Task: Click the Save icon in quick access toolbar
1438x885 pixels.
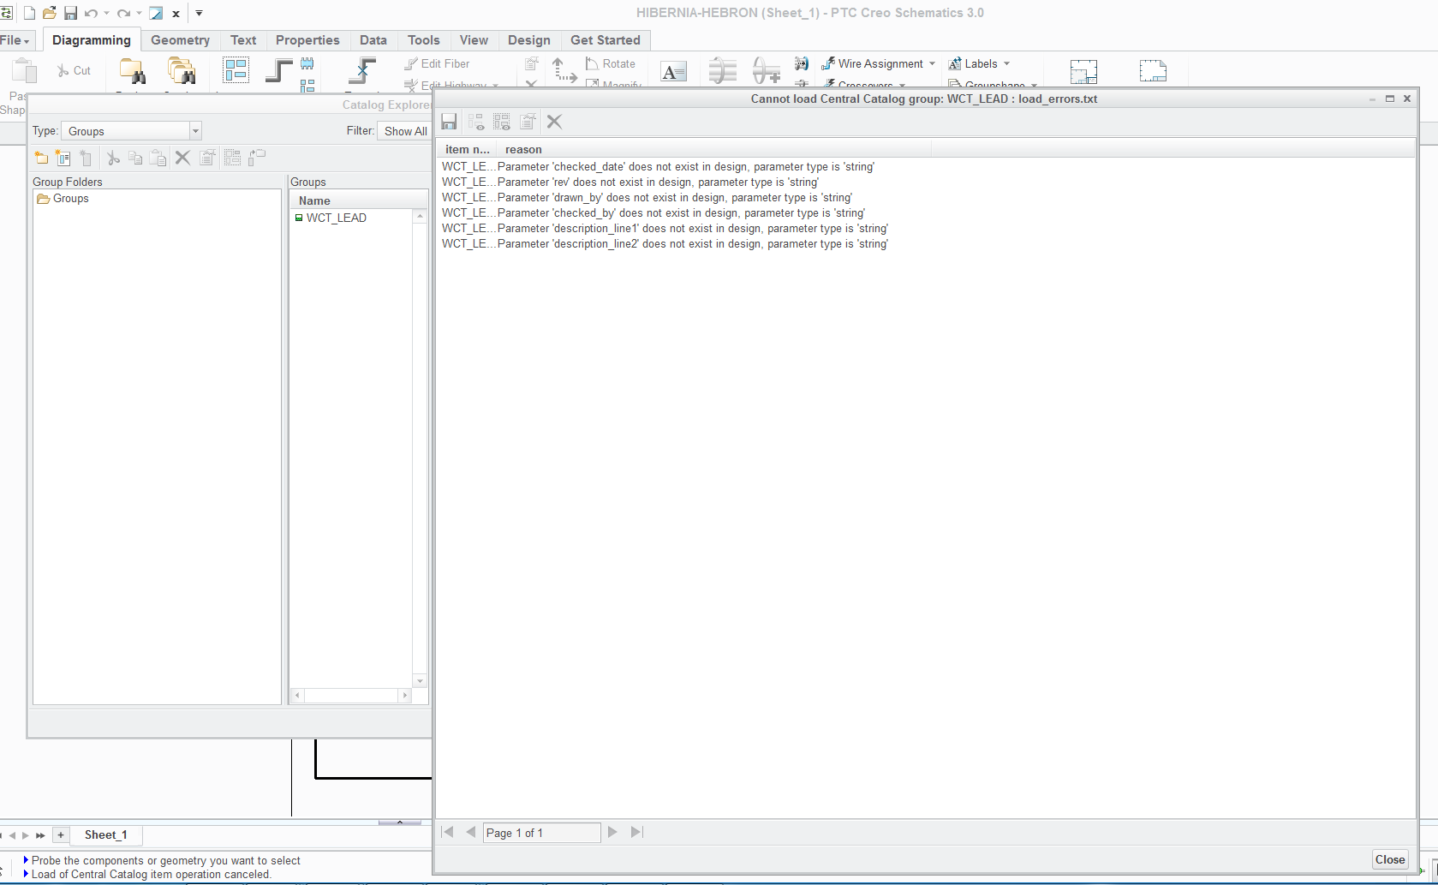Action: [x=71, y=13]
